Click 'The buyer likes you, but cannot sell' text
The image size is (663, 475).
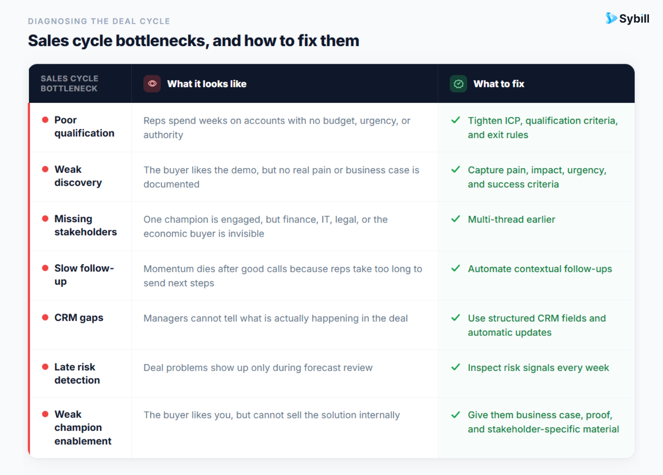tap(272, 415)
